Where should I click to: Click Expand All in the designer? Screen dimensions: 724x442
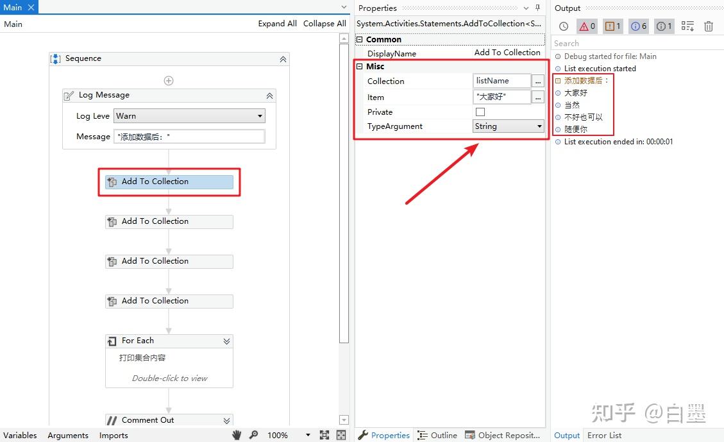(277, 23)
